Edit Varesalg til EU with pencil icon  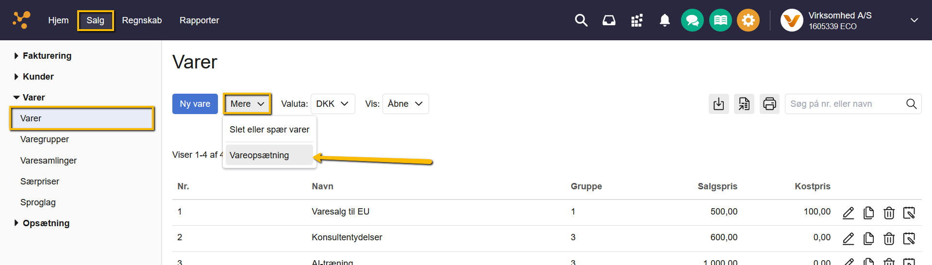(848, 213)
